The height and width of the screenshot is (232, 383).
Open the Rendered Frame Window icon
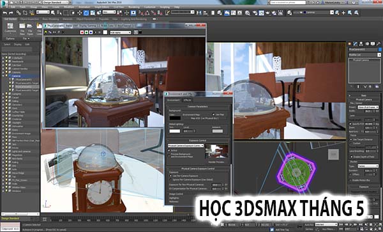coord(261,13)
